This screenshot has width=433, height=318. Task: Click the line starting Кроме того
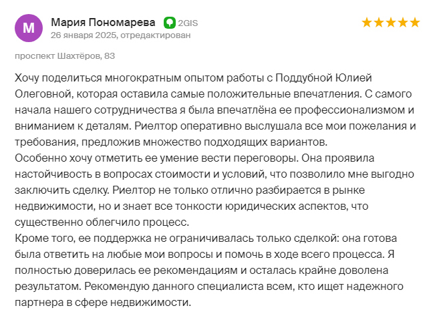[x=206, y=238]
